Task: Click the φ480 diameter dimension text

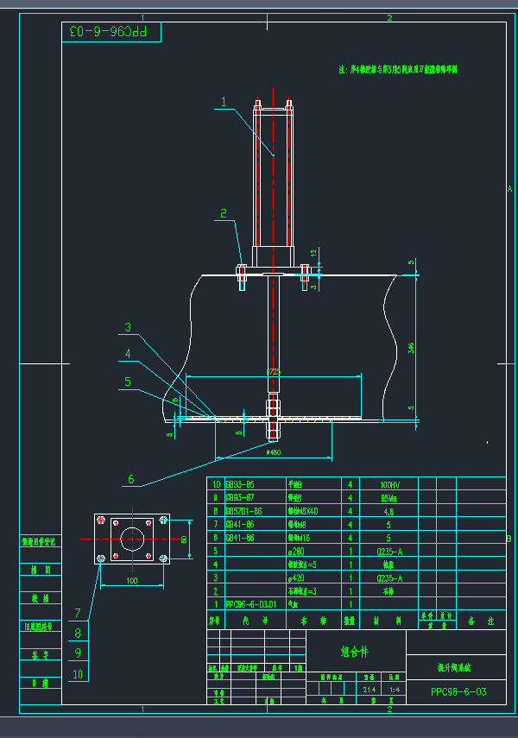Action: pos(274,452)
